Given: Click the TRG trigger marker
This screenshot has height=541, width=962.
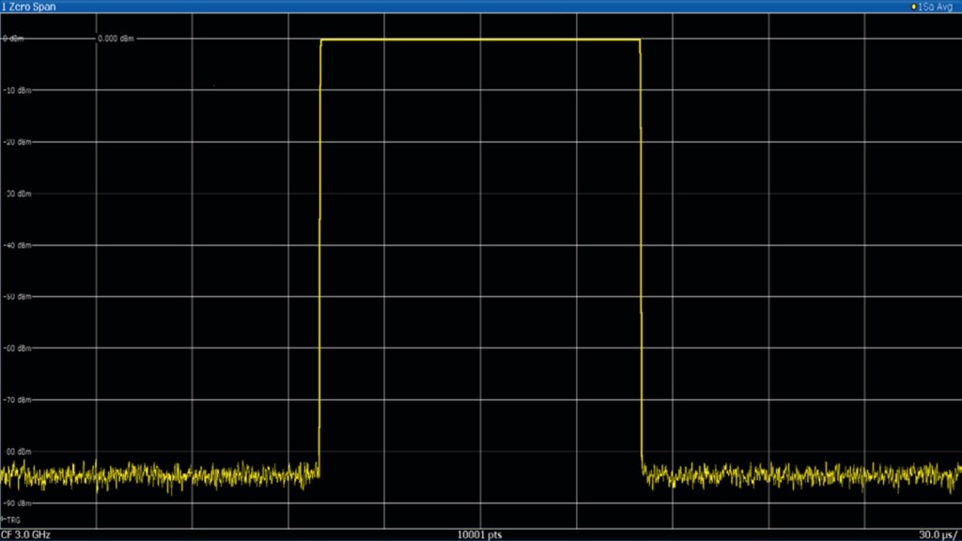Looking at the screenshot, I should pyautogui.click(x=11, y=520).
